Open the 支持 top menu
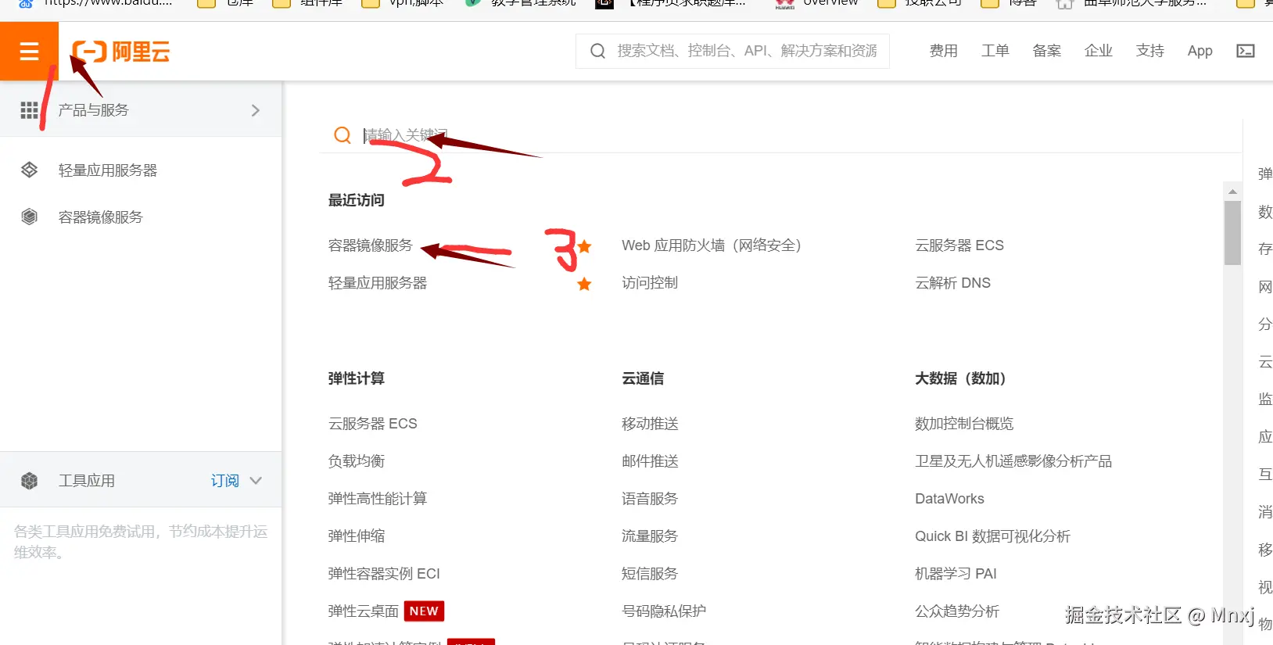The image size is (1273, 645). coord(1150,51)
